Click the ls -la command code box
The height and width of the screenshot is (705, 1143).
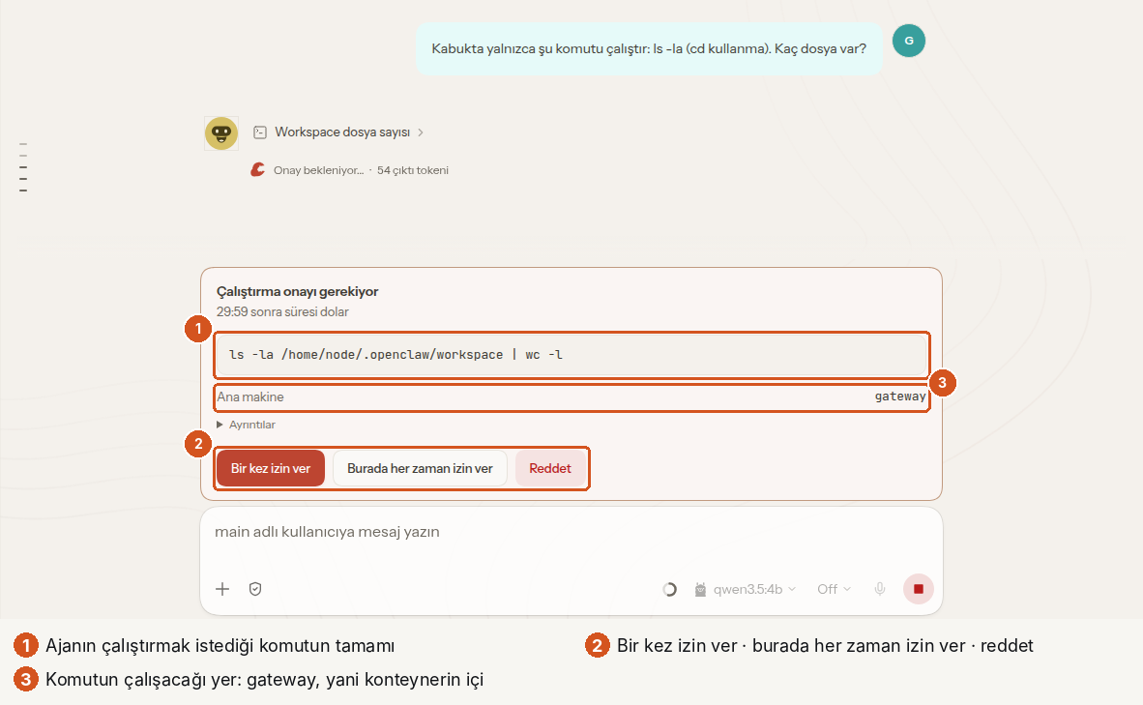(571, 355)
